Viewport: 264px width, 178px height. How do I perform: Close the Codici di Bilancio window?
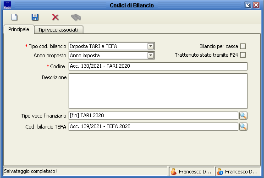(x=256, y=5)
